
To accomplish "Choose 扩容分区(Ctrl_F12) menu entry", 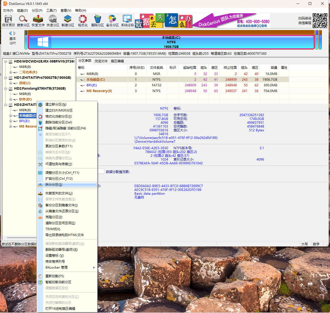I will coord(67,179).
